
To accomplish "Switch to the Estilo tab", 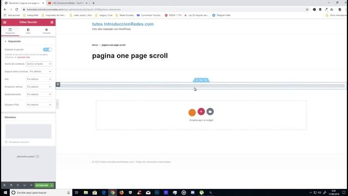I will coord(28,31).
